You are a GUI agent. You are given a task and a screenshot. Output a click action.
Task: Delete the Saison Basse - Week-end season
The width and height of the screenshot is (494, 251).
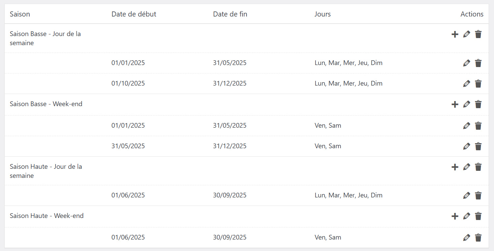click(478, 104)
